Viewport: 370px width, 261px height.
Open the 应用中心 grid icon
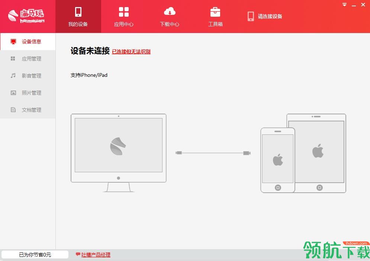[x=124, y=12]
